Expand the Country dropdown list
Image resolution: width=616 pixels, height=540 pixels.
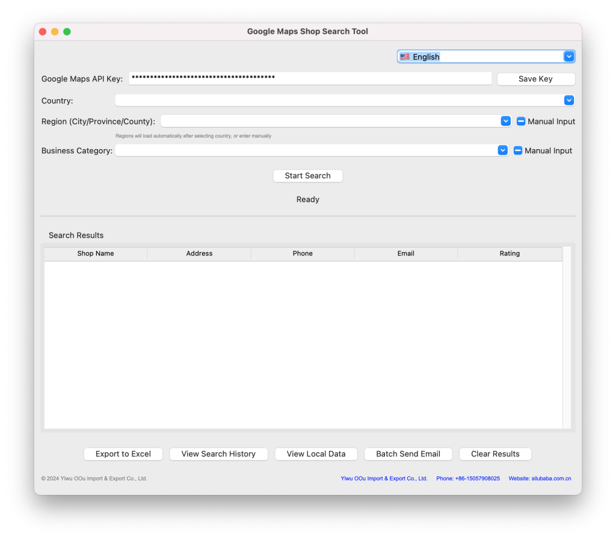pos(568,100)
